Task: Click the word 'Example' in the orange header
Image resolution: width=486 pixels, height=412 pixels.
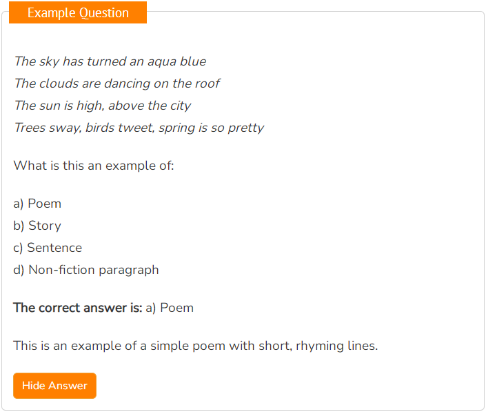Action: click(x=52, y=12)
